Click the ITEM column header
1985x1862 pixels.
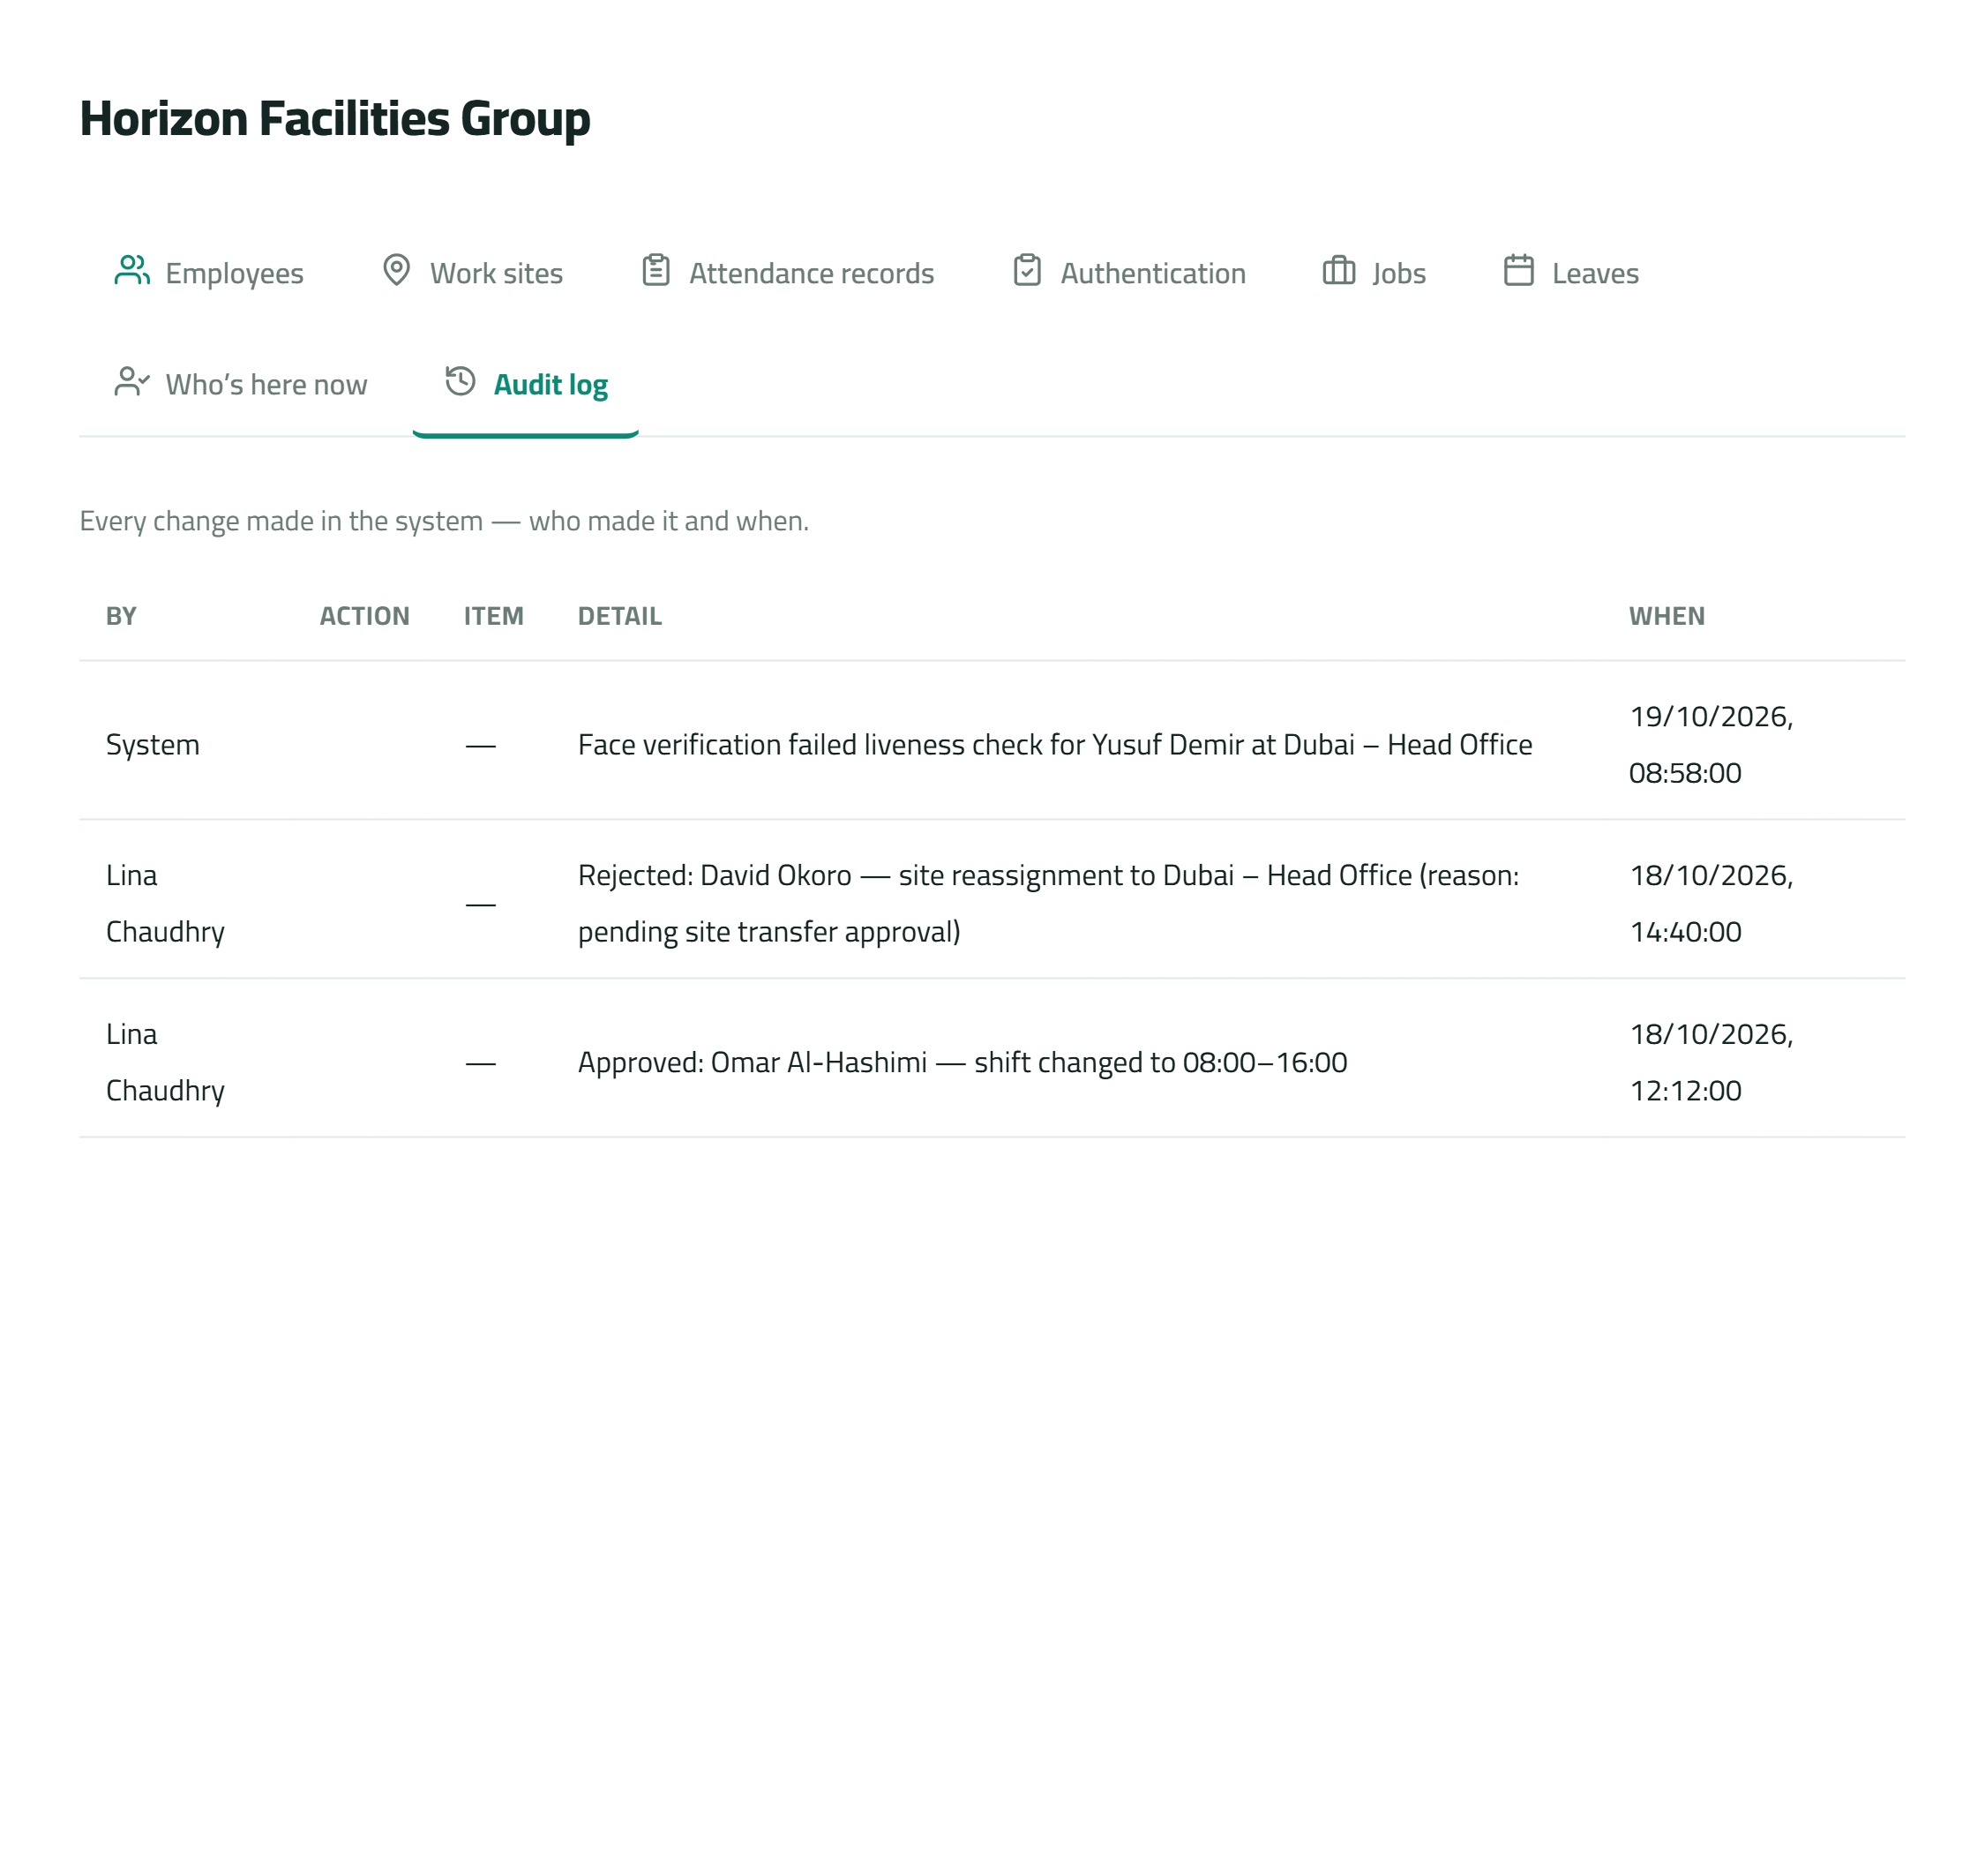pos(493,616)
